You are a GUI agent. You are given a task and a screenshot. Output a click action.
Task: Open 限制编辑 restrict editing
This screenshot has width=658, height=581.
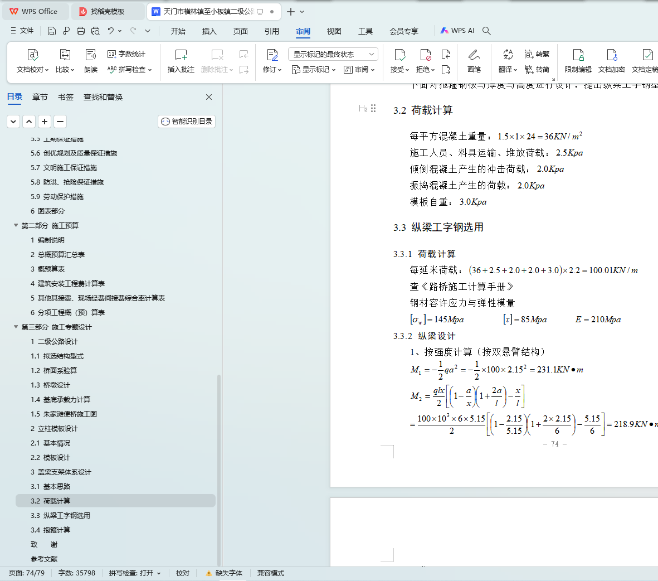click(578, 61)
